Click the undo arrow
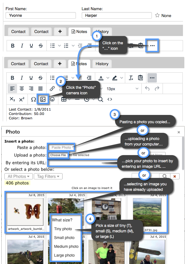This screenshot has width=186, height=264. (147, 88)
